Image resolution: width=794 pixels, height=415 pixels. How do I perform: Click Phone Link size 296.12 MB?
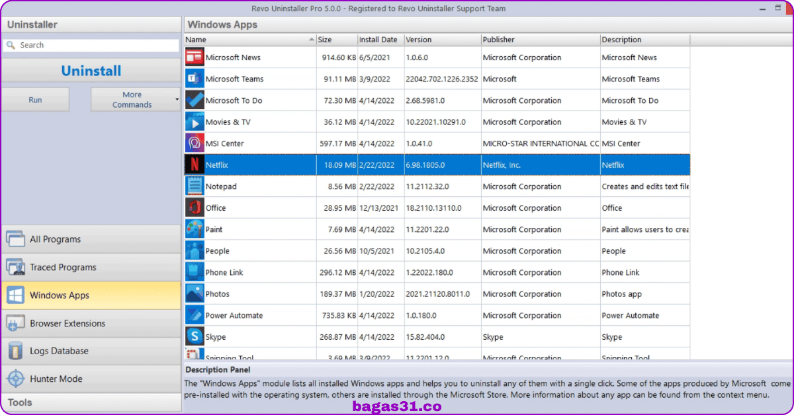(338, 272)
